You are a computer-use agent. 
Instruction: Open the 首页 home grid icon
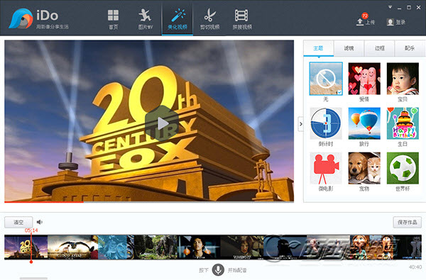coord(113,16)
